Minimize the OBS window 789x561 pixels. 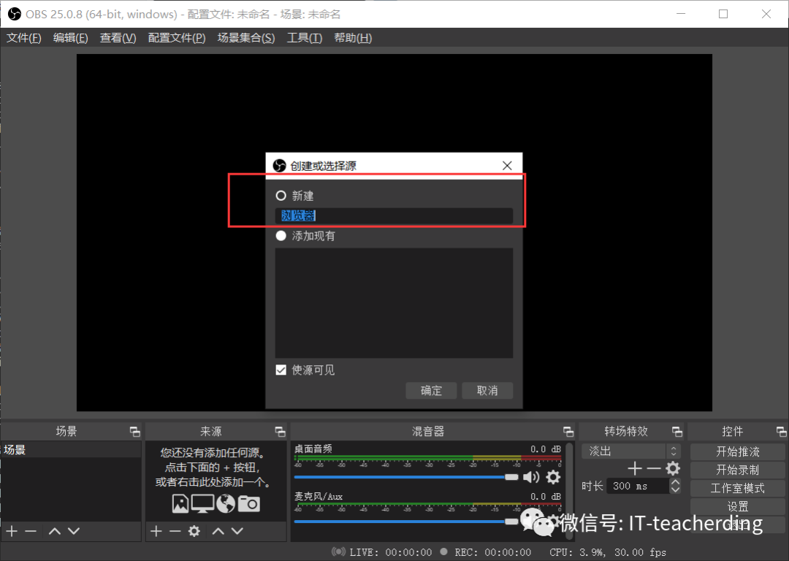coord(681,14)
